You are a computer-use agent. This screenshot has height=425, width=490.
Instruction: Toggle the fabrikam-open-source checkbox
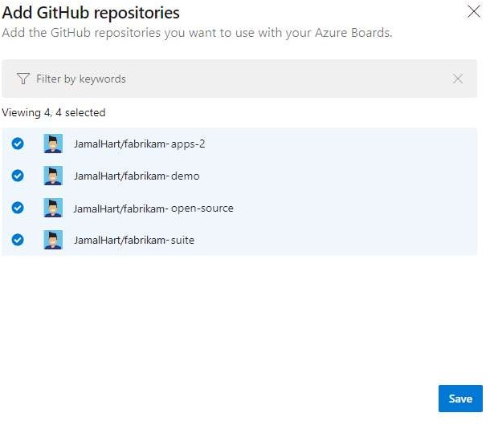18,208
